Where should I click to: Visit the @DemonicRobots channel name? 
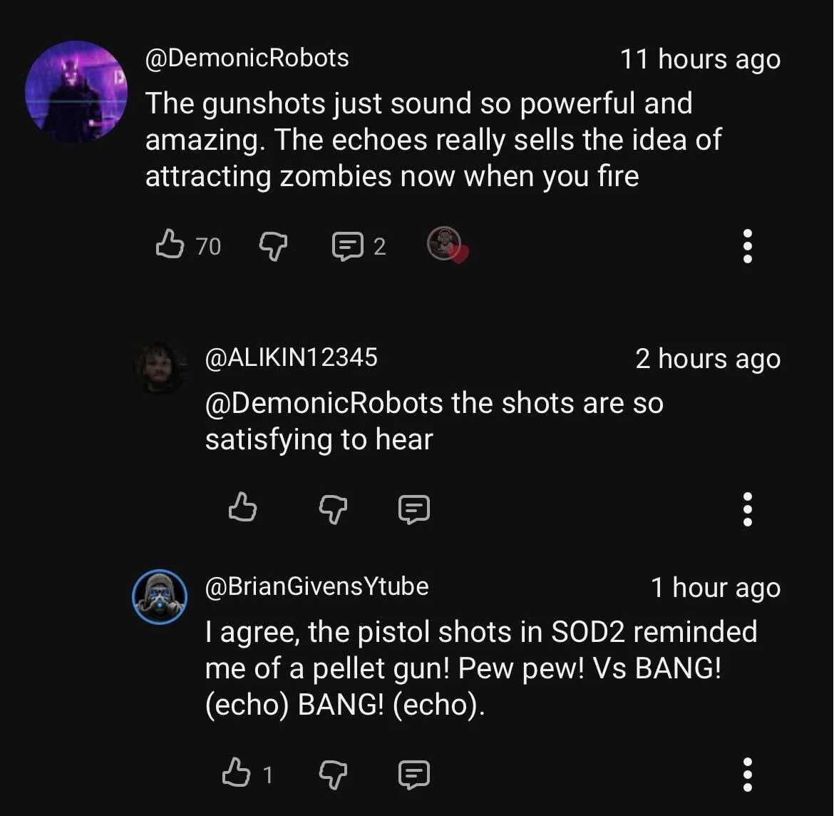247,58
